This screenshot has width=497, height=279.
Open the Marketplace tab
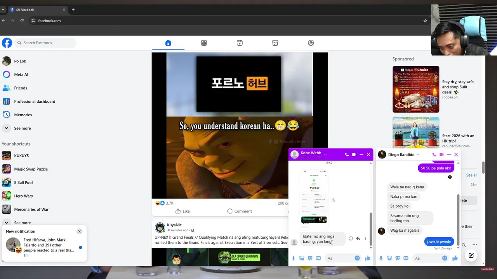275,43
